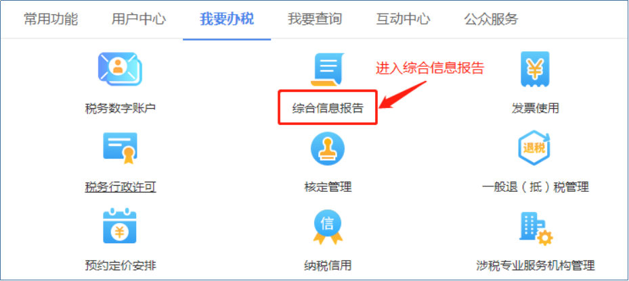The image size is (629, 281).
Task: Open the 退税 hexagon icon
Action: (534, 148)
